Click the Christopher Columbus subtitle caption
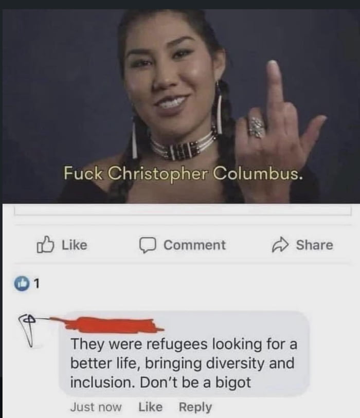The image size is (360, 418). click(x=183, y=173)
